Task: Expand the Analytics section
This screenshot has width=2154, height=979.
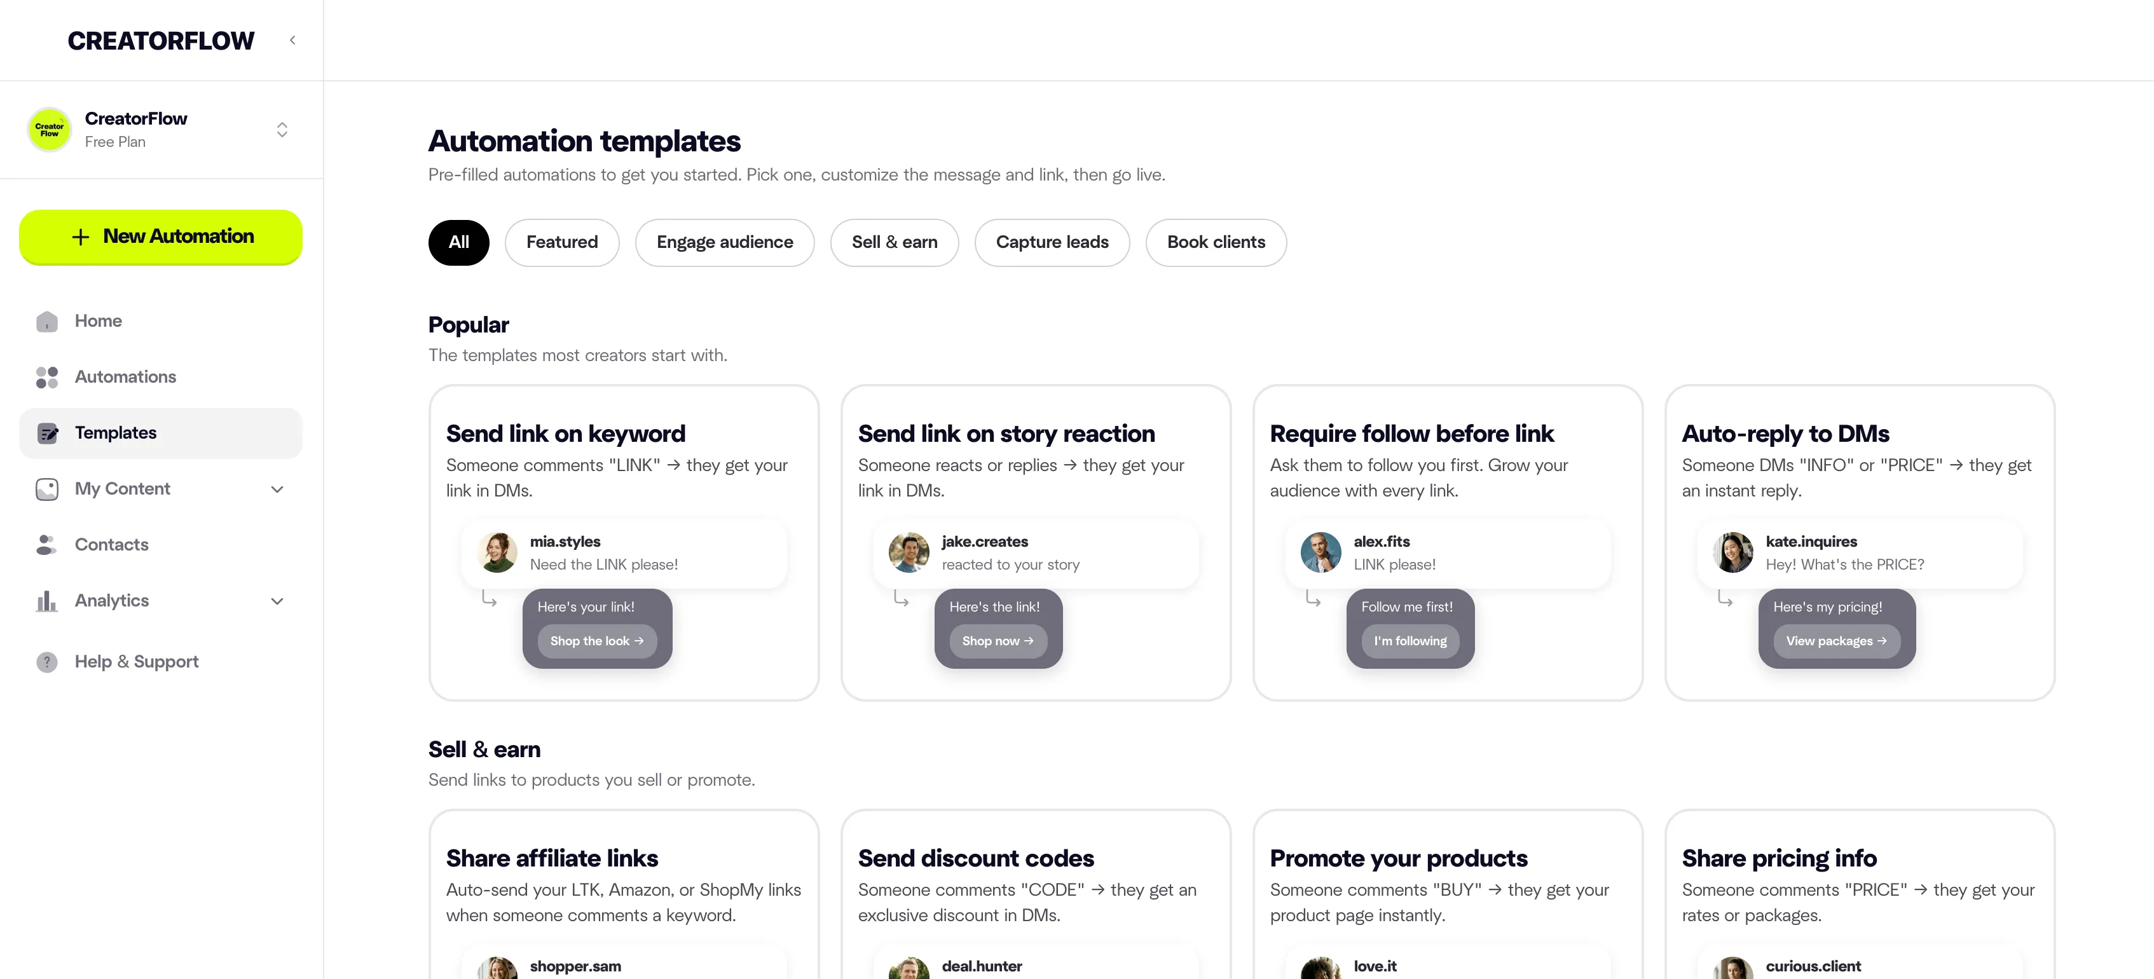Action: click(277, 601)
